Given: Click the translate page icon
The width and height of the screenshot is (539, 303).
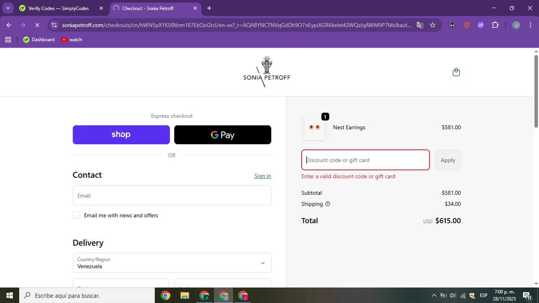Looking at the screenshot, I should (x=420, y=25).
